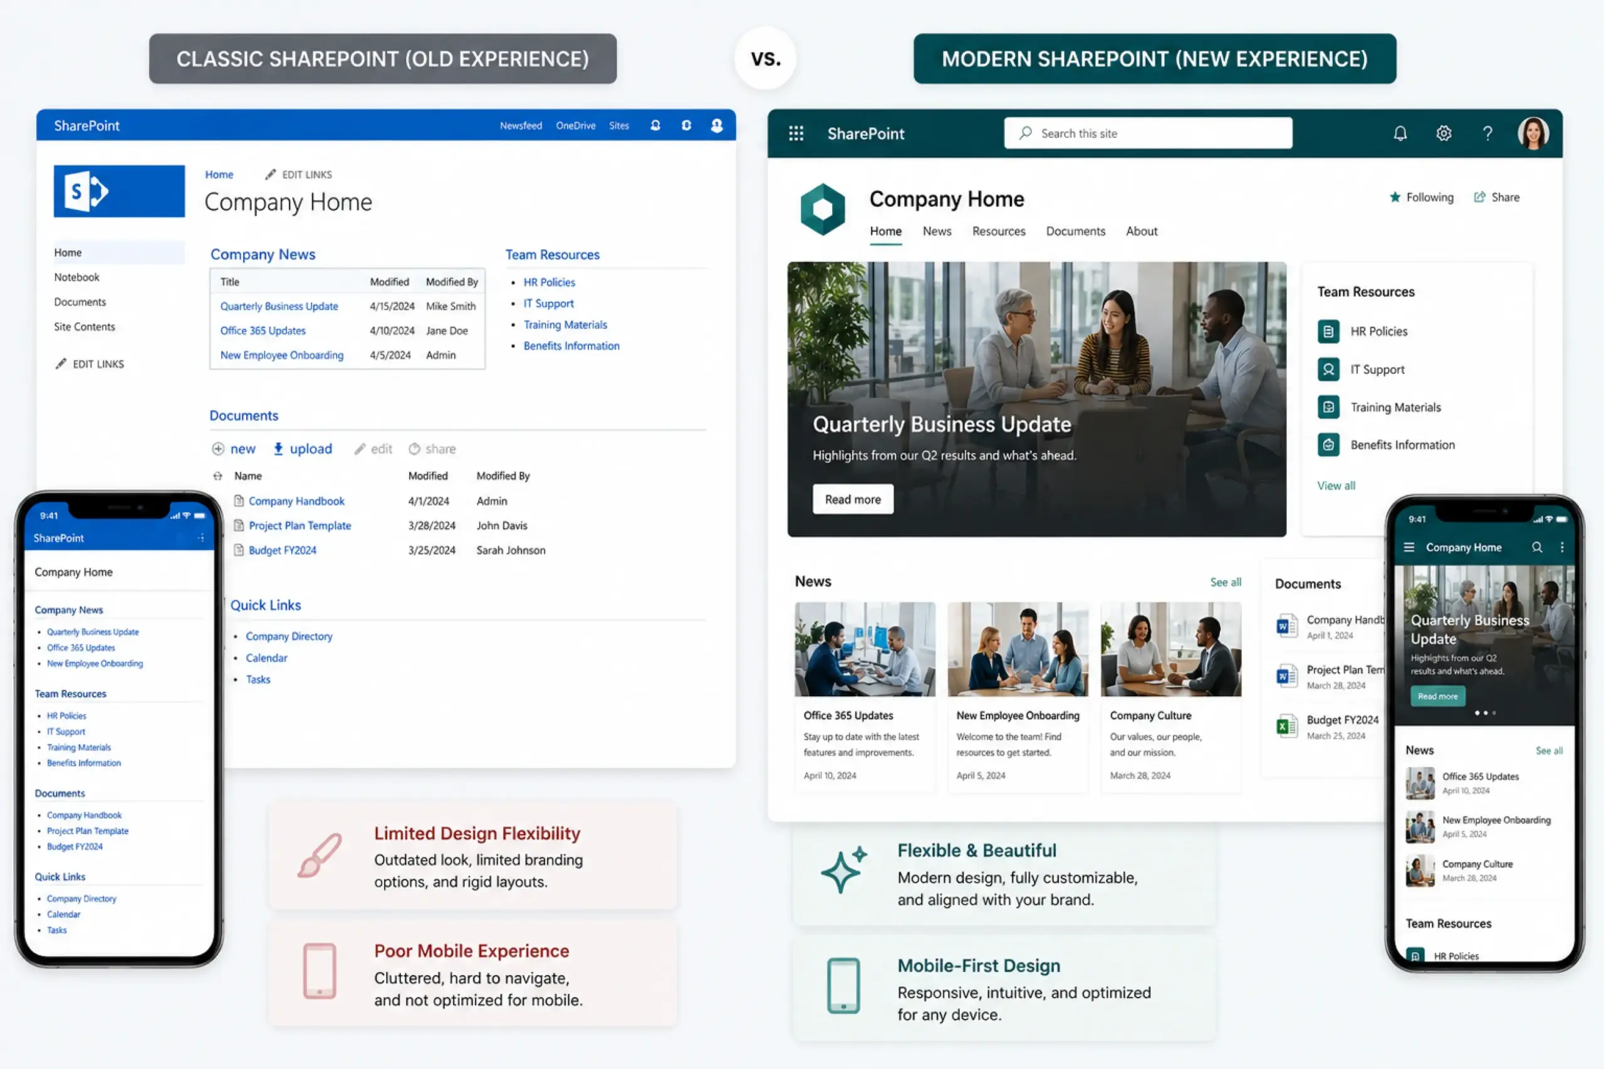Screen dimensions: 1604x1069
Task: Sort by the Modified By column in Company News
Action: click(452, 282)
